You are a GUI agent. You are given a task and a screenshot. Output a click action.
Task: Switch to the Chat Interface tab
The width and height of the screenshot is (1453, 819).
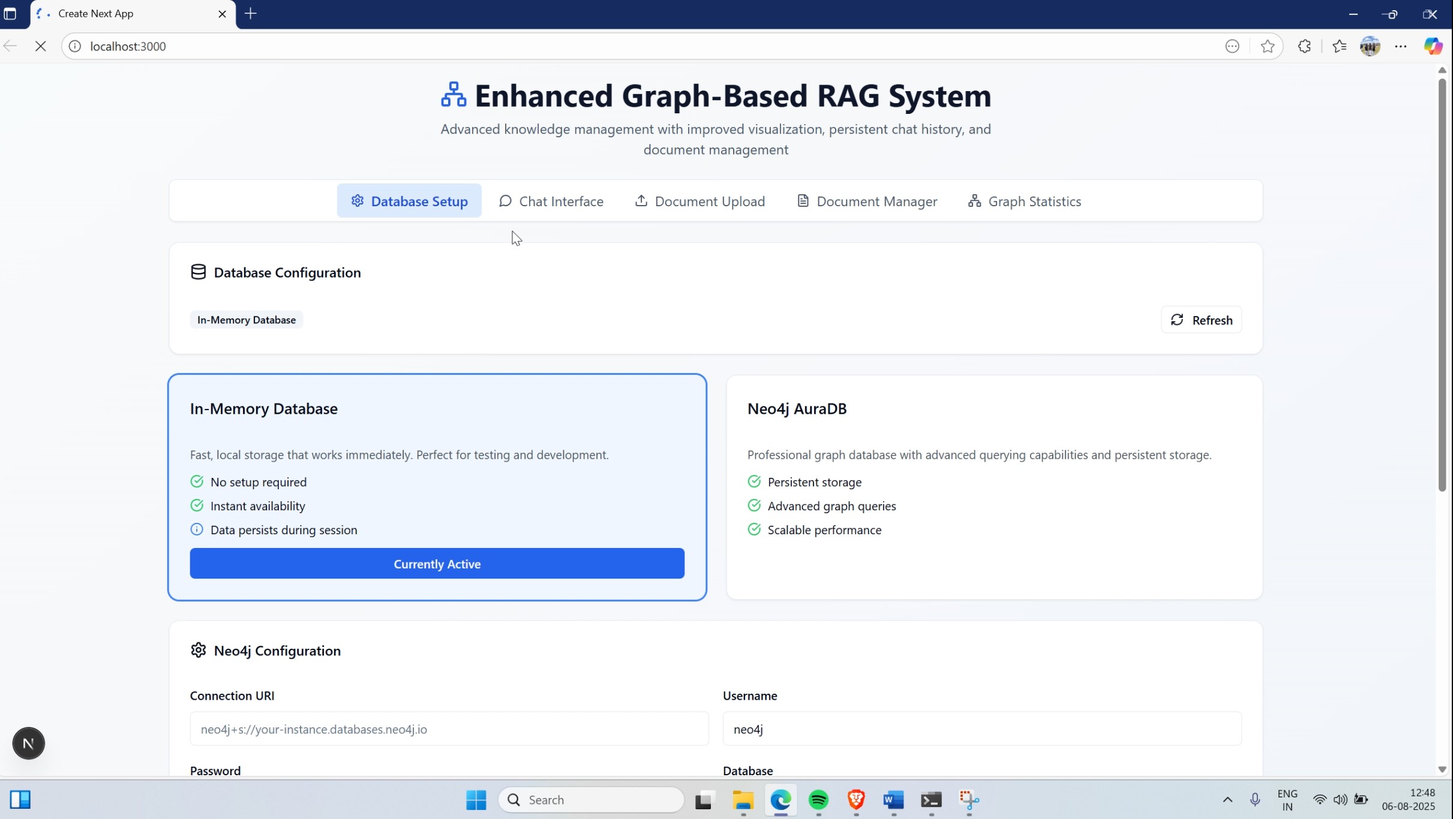[551, 201]
